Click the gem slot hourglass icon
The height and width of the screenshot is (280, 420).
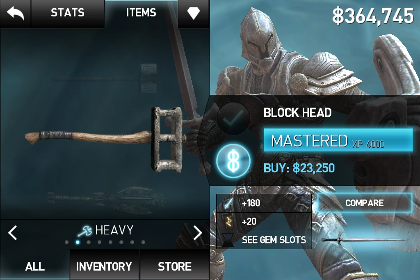click(x=228, y=240)
